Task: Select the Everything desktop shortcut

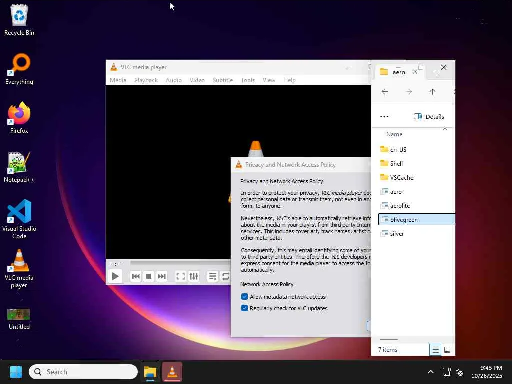Action: pyautogui.click(x=19, y=69)
